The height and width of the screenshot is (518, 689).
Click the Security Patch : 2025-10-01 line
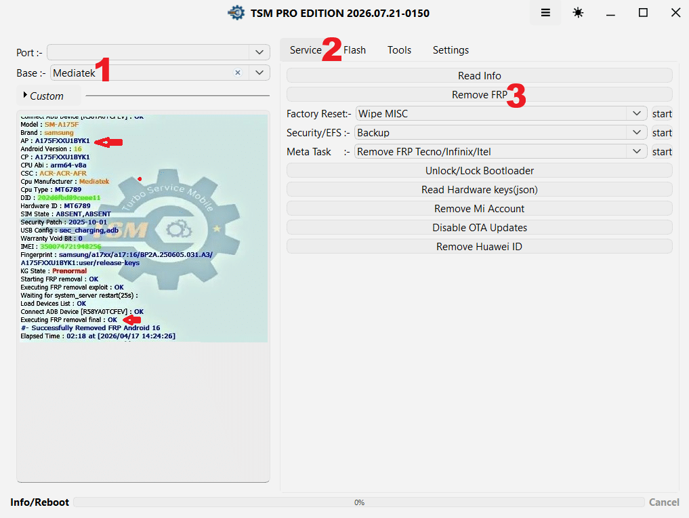pos(64,222)
